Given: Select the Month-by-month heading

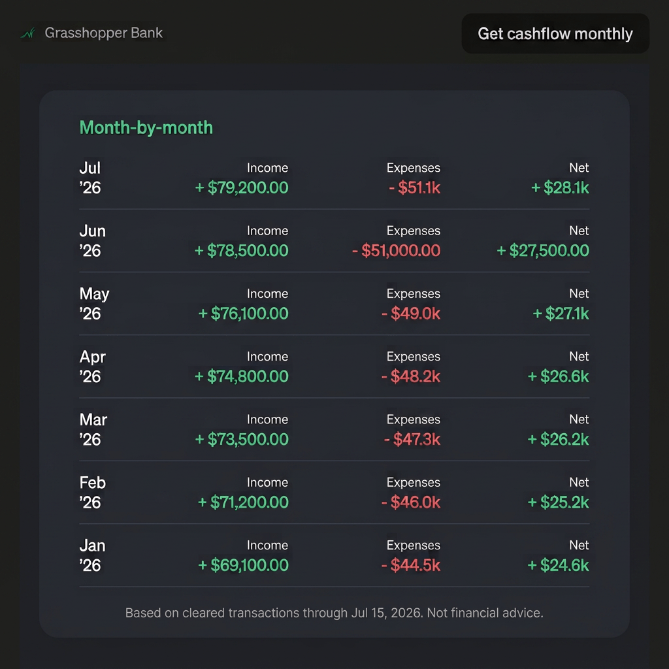Looking at the screenshot, I should coord(146,127).
